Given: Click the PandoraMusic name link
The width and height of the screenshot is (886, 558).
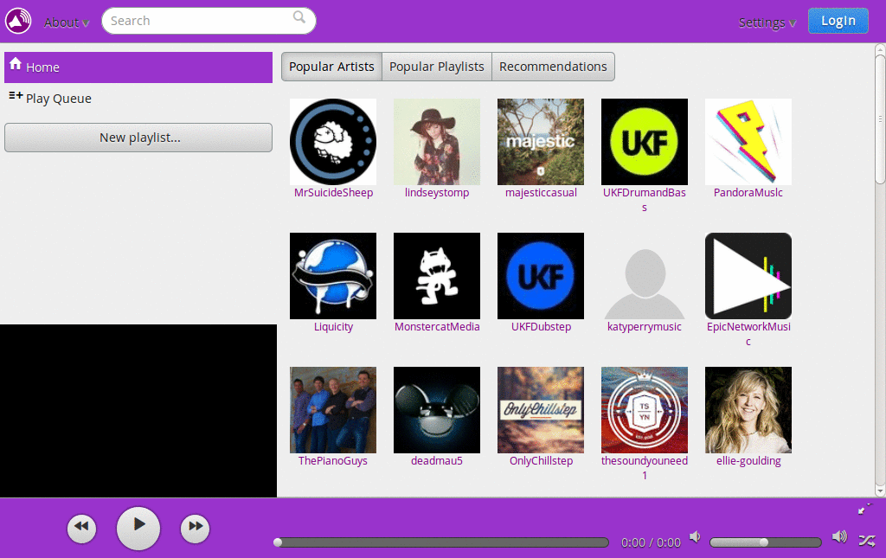Looking at the screenshot, I should point(748,193).
